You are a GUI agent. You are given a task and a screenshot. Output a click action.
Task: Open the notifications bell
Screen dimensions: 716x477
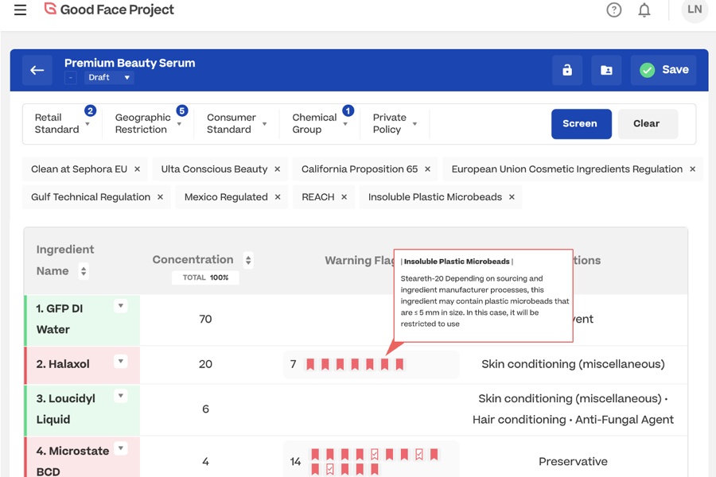(x=644, y=10)
